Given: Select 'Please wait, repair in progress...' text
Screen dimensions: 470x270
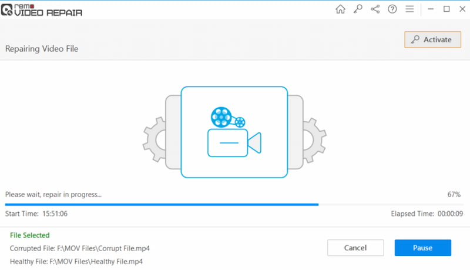Looking at the screenshot, I should tap(53, 194).
